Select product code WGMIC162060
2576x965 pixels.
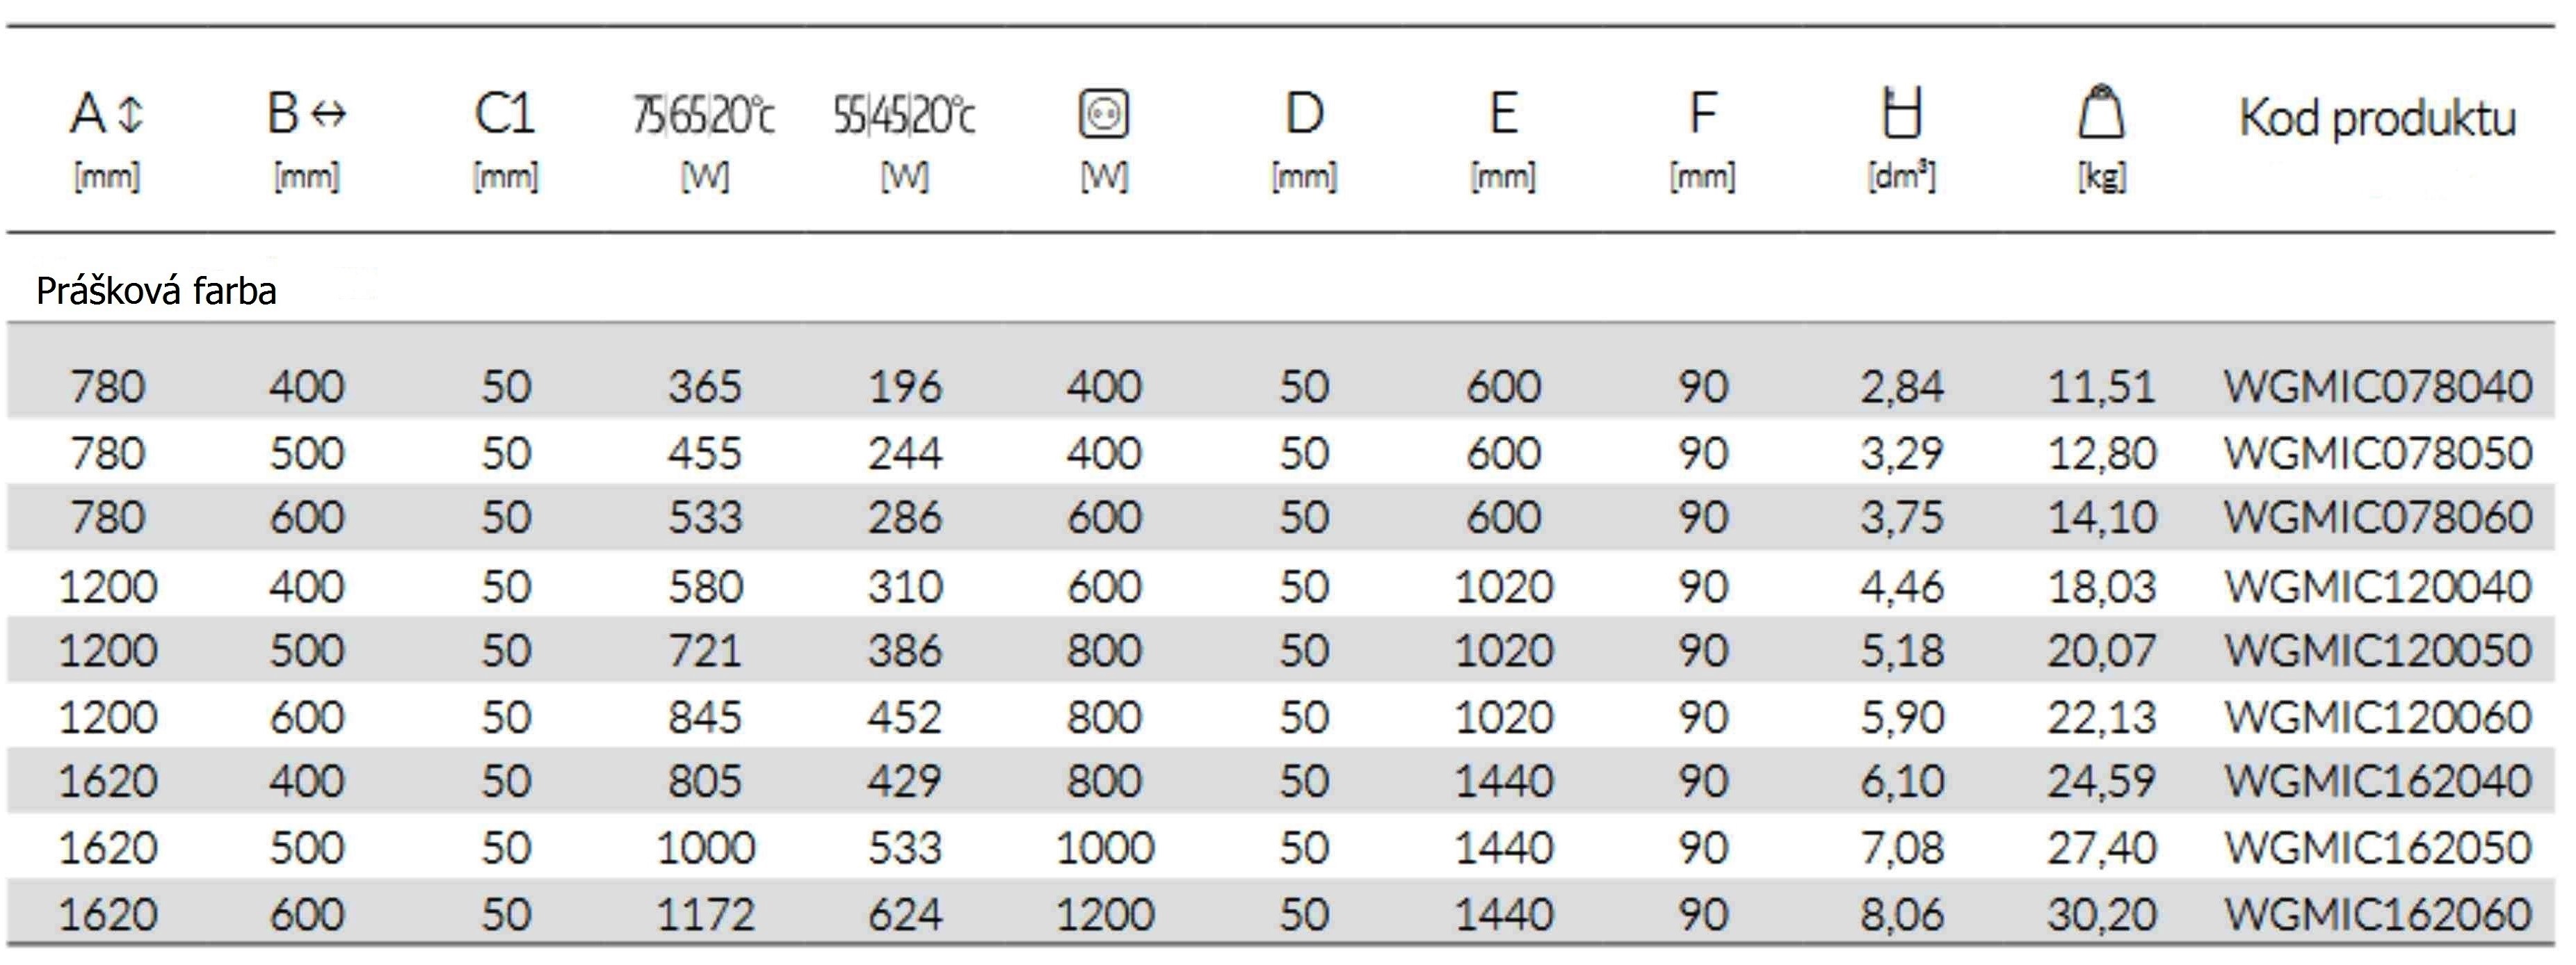(2378, 914)
